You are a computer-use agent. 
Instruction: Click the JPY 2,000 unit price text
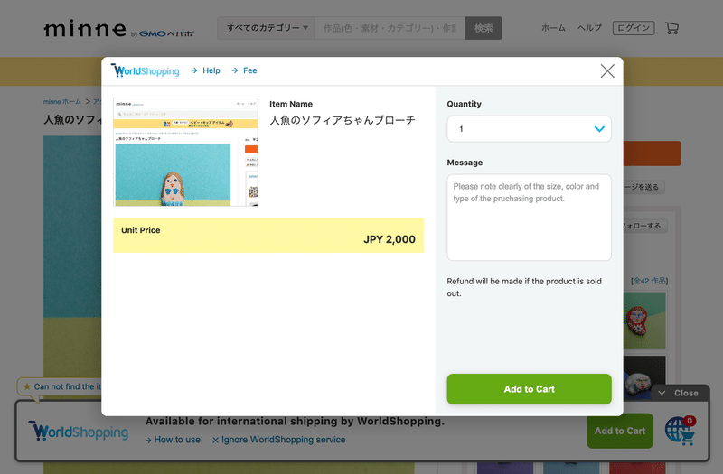coord(390,239)
